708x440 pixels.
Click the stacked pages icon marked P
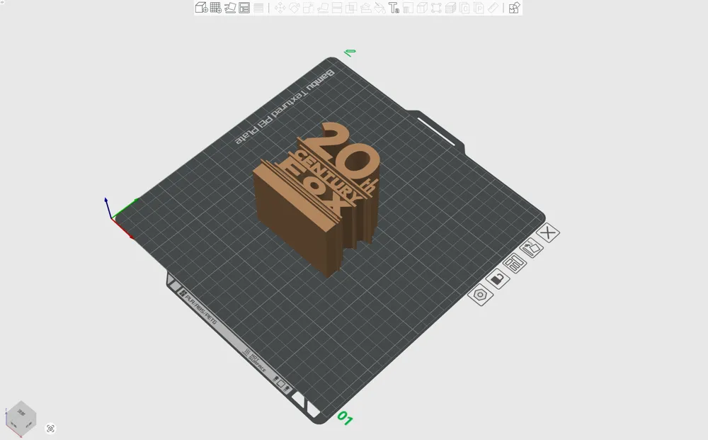(x=479, y=8)
